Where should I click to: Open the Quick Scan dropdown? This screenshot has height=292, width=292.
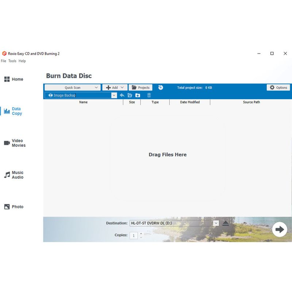(x=73, y=88)
